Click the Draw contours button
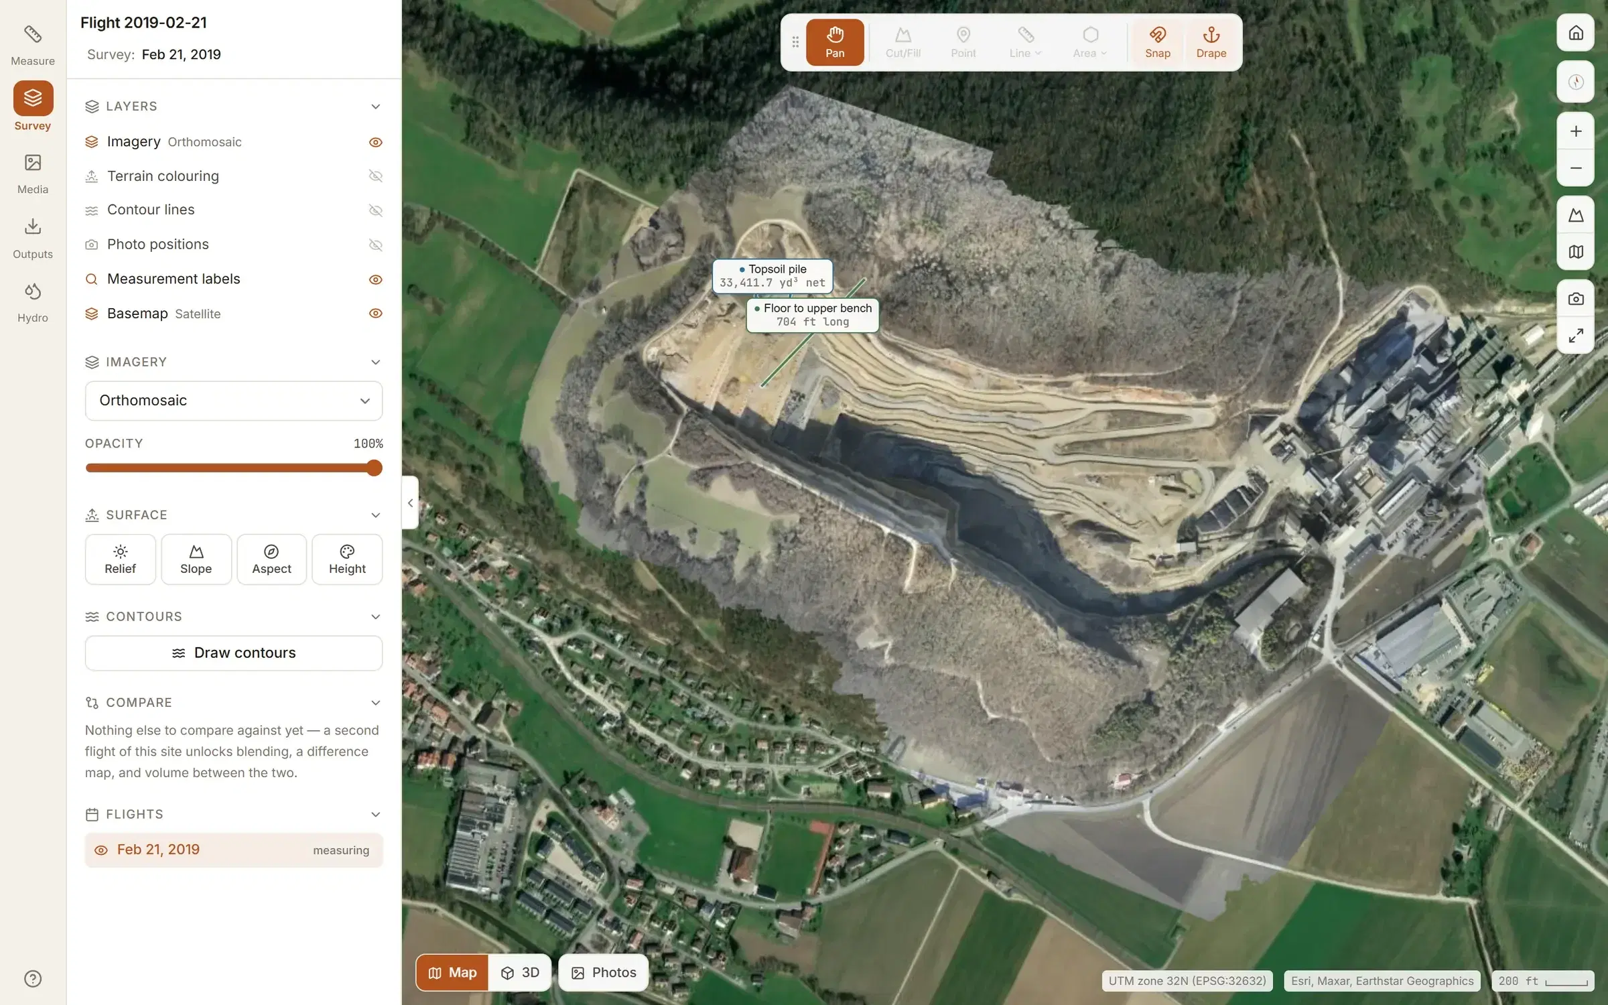Viewport: 1608px width, 1005px height. [234, 653]
